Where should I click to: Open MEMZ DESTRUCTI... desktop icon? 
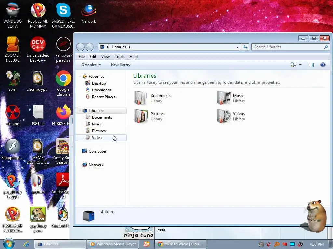pos(38,151)
